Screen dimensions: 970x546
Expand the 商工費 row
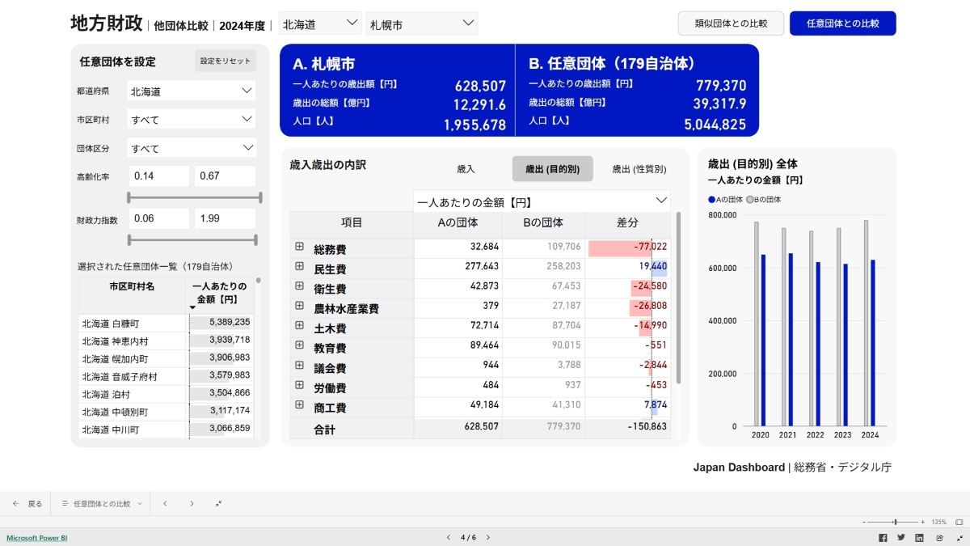point(299,405)
